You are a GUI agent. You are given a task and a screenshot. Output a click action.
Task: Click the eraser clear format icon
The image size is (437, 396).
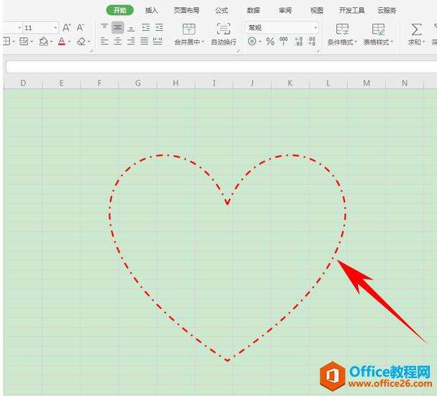(81, 42)
